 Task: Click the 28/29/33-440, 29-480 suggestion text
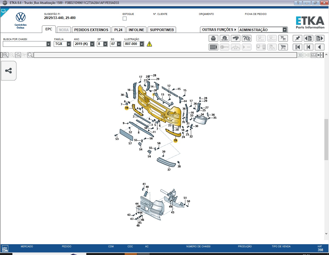click(x=60, y=18)
